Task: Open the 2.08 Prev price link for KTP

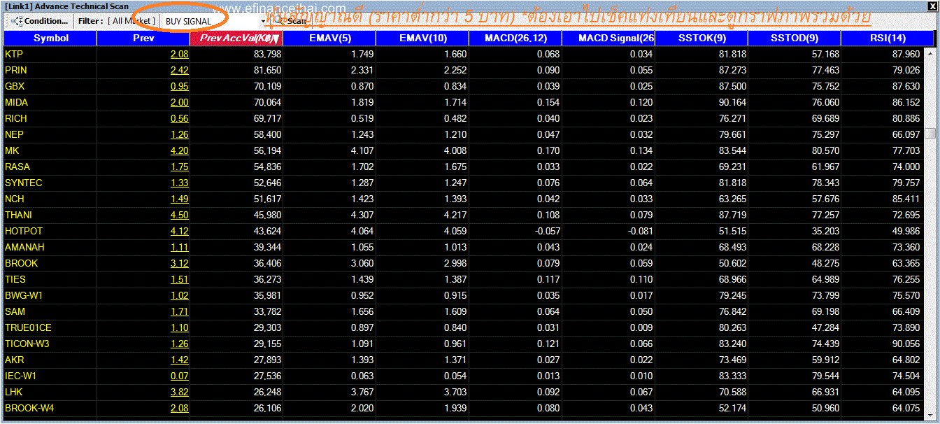Action: 179,54
